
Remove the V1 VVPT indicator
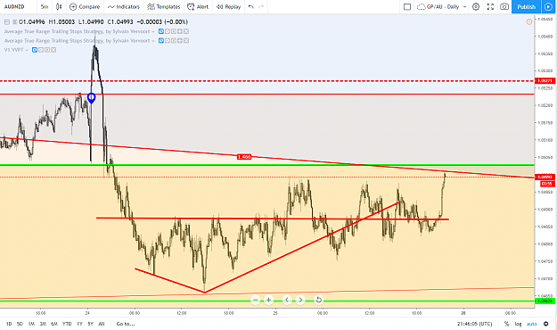tap(53, 50)
